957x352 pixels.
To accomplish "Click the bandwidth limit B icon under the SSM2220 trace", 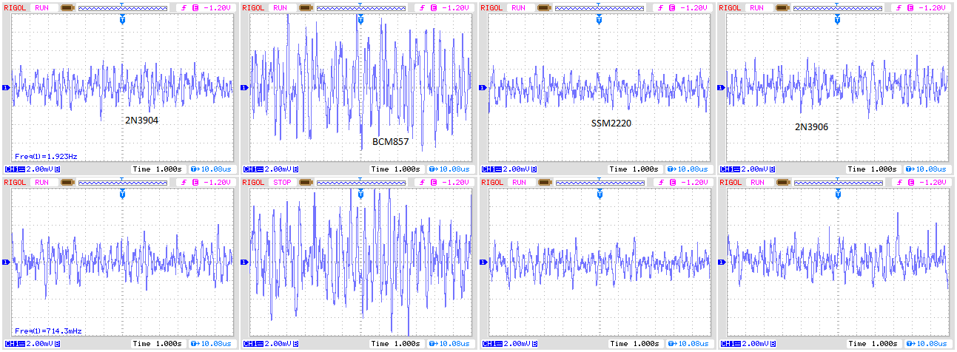I will click(x=534, y=169).
